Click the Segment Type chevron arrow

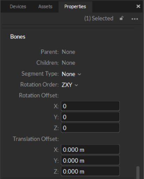click(79, 74)
